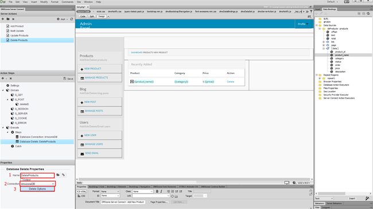Image resolution: width=373 pixels, height=209 pixels.
Task: Edit the Name field DeleteProducts
Action: (x=37, y=175)
